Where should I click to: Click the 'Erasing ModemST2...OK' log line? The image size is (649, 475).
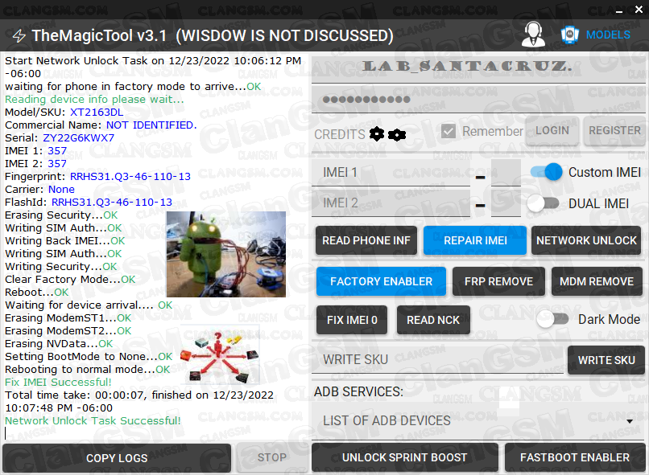pos(68,331)
